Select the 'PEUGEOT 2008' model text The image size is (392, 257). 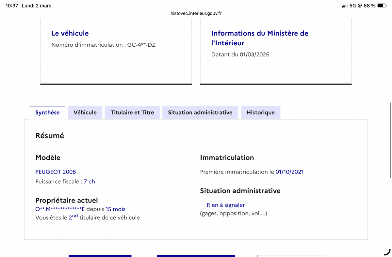click(56, 172)
